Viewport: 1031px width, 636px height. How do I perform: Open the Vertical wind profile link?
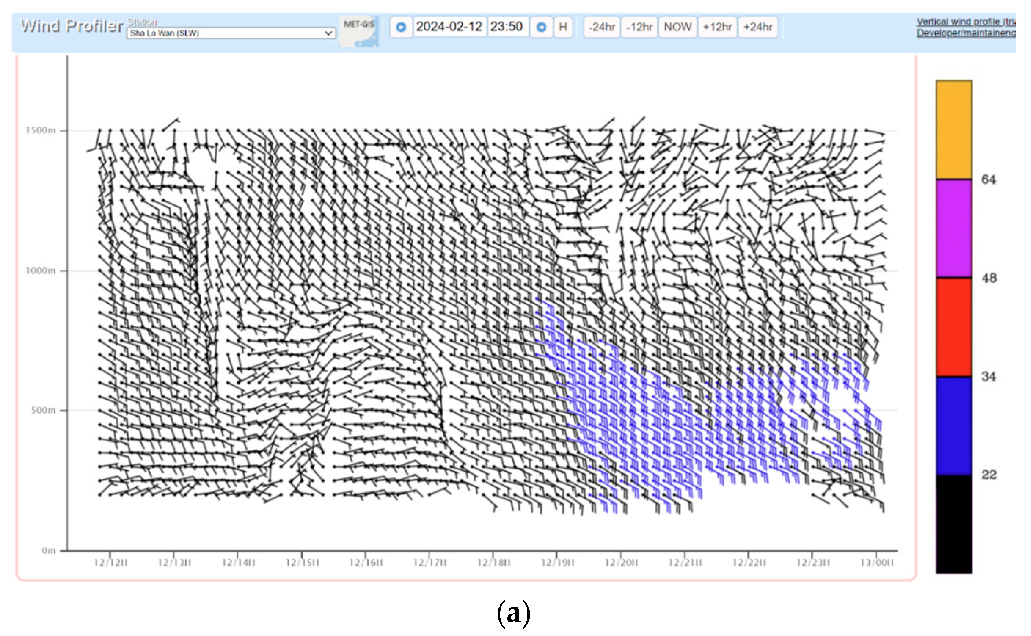966,21
